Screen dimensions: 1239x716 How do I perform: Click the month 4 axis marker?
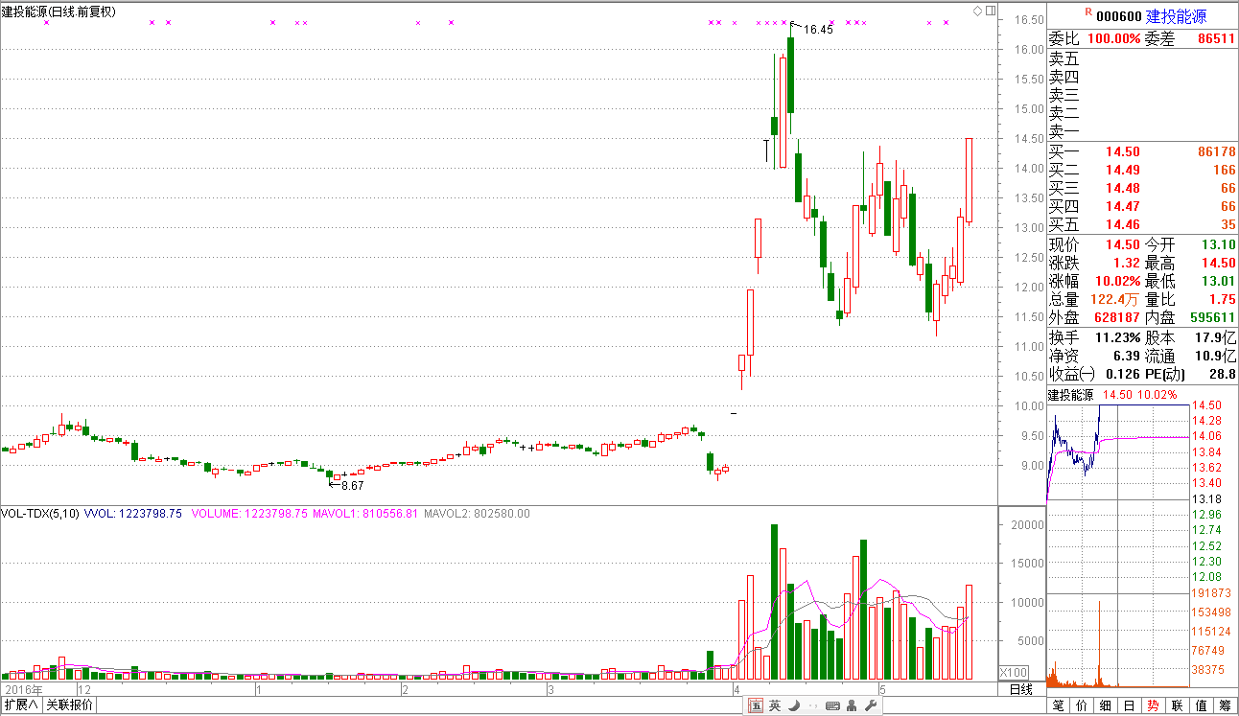click(736, 689)
